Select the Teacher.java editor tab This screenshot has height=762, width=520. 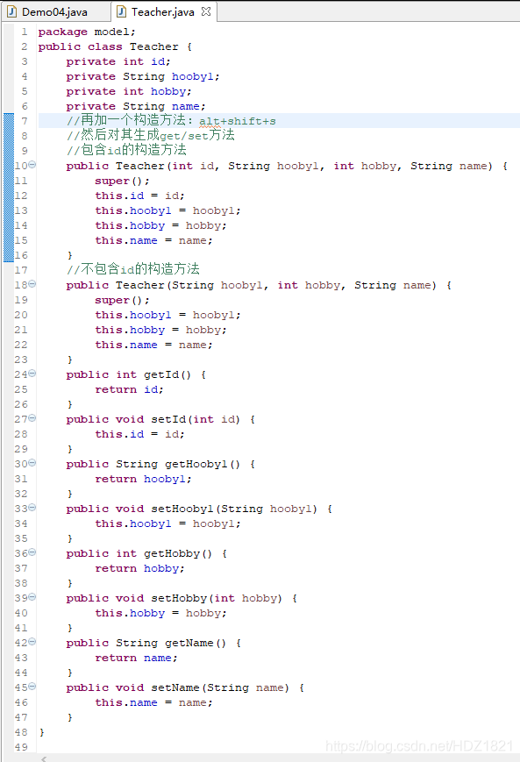pos(162,11)
